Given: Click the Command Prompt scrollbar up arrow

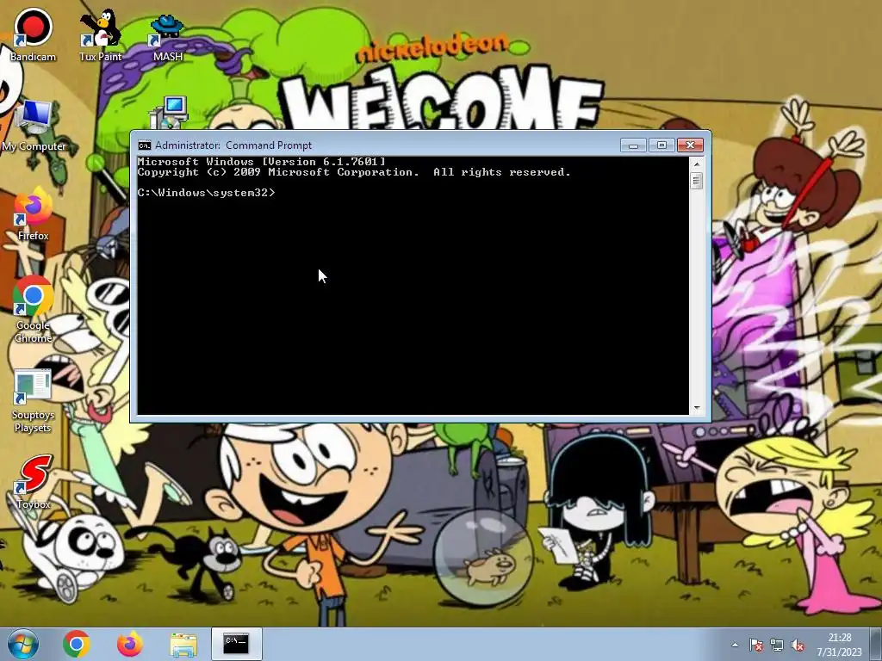Looking at the screenshot, I should [696, 164].
